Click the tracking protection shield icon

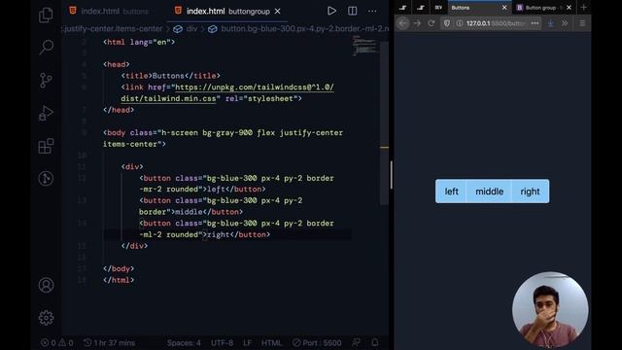pyautogui.click(x=447, y=23)
